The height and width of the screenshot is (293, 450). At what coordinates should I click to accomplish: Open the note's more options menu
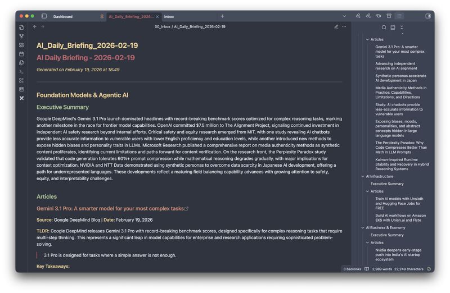344,26
